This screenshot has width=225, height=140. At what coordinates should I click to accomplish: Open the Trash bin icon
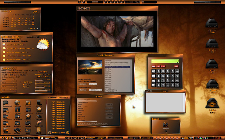click(x=39, y=130)
